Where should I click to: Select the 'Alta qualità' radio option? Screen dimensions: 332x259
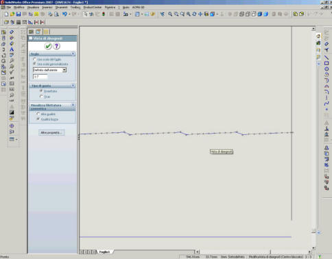[38, 114]
